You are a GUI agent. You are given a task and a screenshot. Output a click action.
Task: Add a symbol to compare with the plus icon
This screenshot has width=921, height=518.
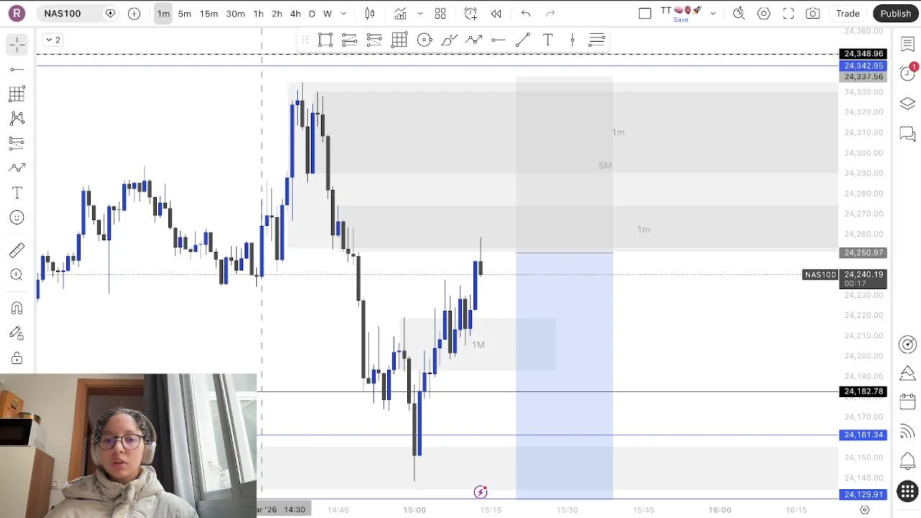click(134, 14)
